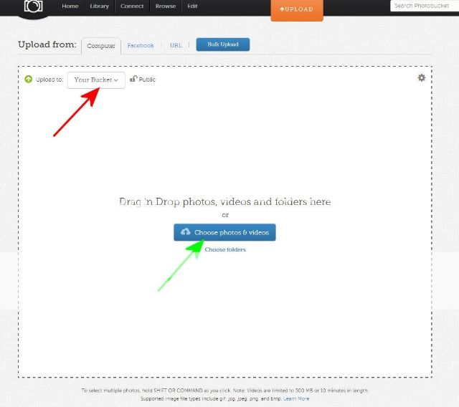The height and width of the screenshot is (407, 459).
Task: Open the Home menu
Action: [x=70, y=6]
